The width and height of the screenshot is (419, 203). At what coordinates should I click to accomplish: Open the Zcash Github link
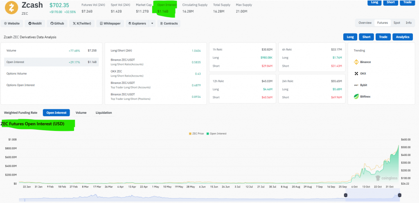57,24
